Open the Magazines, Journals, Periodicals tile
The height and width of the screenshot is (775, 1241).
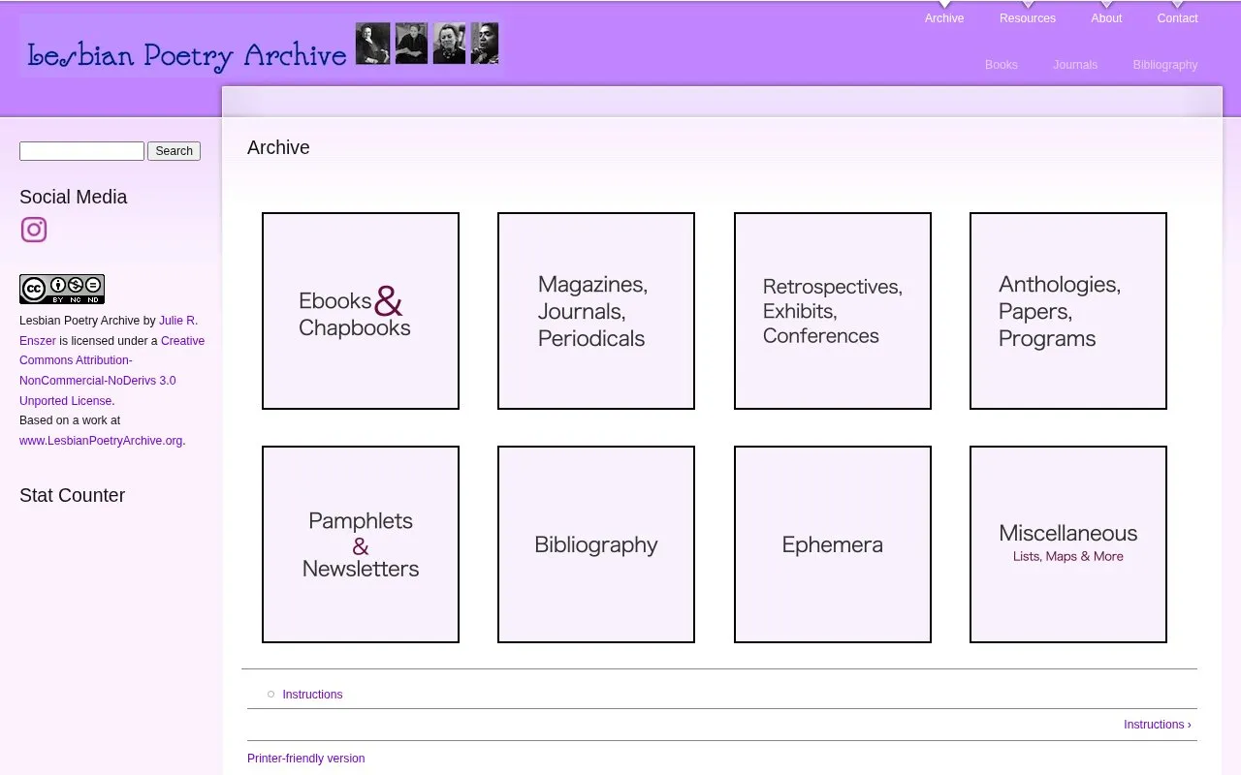[596, 311]
